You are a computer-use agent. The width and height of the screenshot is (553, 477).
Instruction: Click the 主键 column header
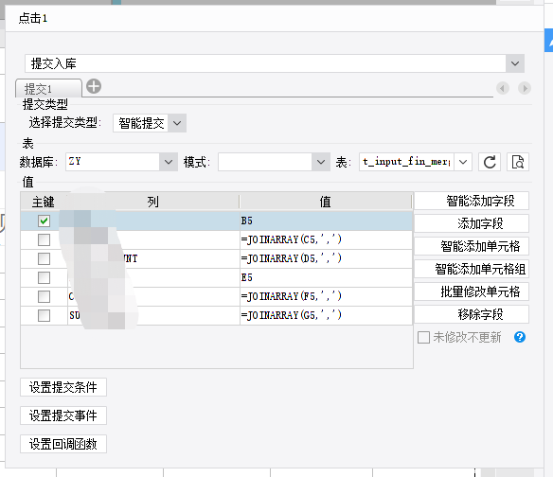44,202
